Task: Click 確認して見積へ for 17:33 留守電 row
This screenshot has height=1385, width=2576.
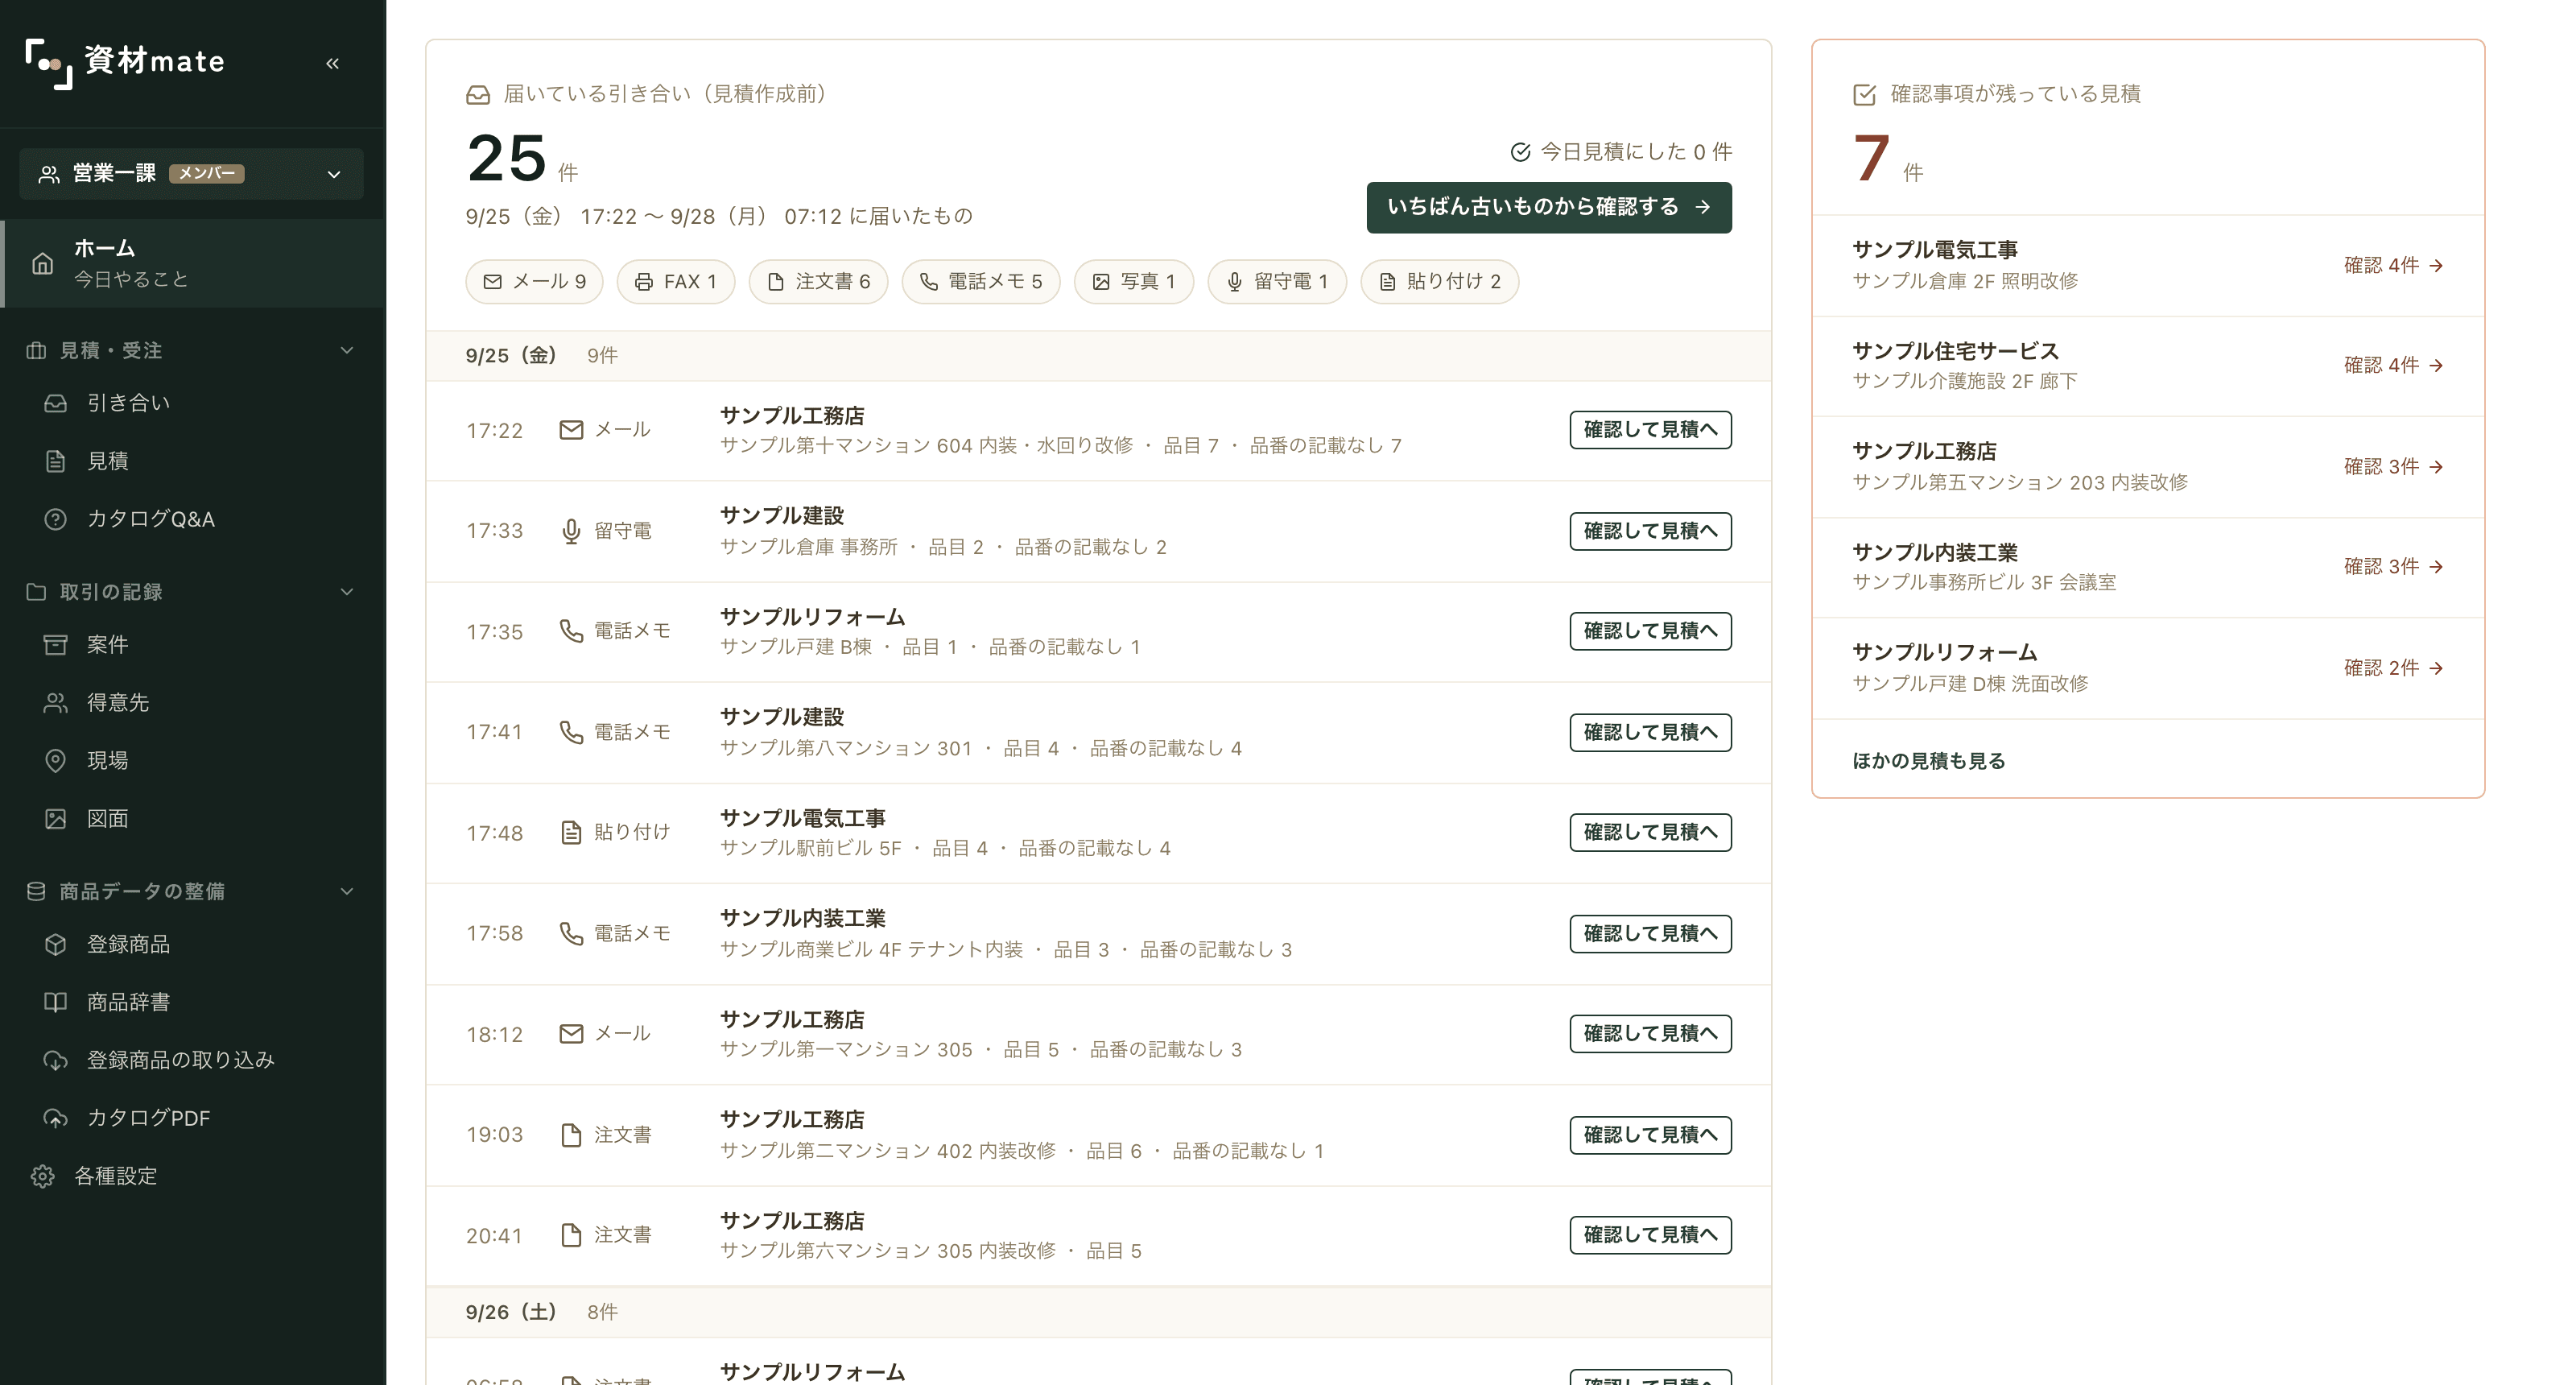Action: (x=1650, y=531)
